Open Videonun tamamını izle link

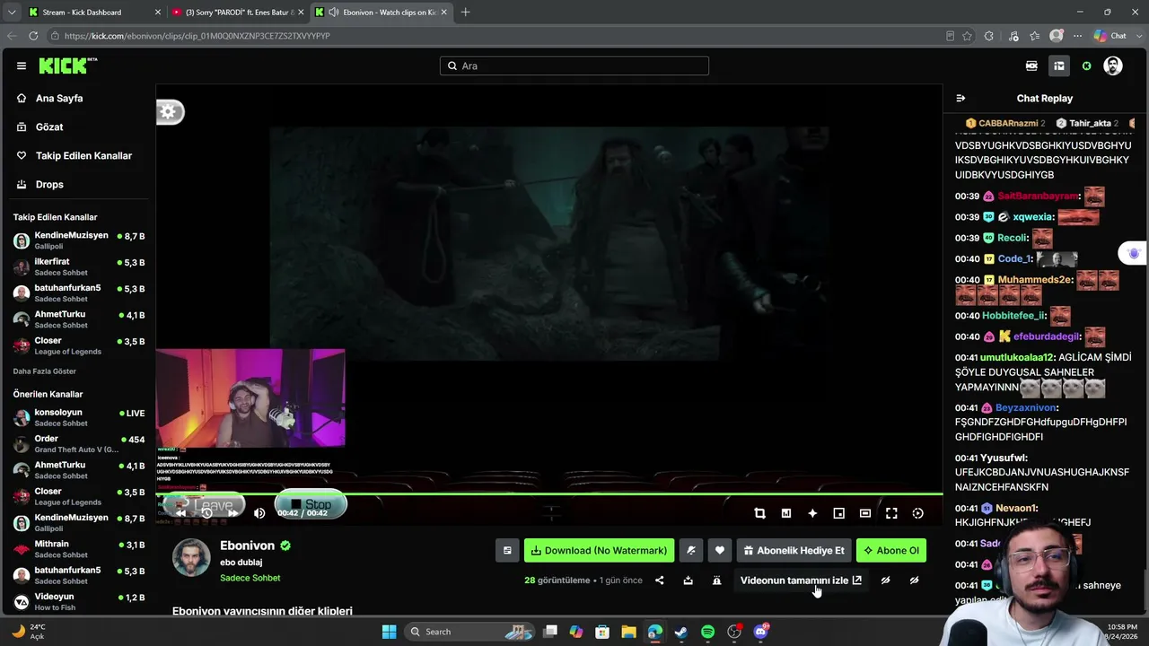click(x=801, y=581)
